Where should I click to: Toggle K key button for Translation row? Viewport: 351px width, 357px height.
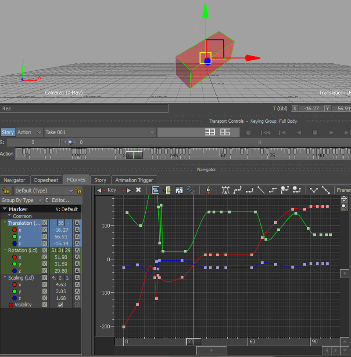point(45,223)
